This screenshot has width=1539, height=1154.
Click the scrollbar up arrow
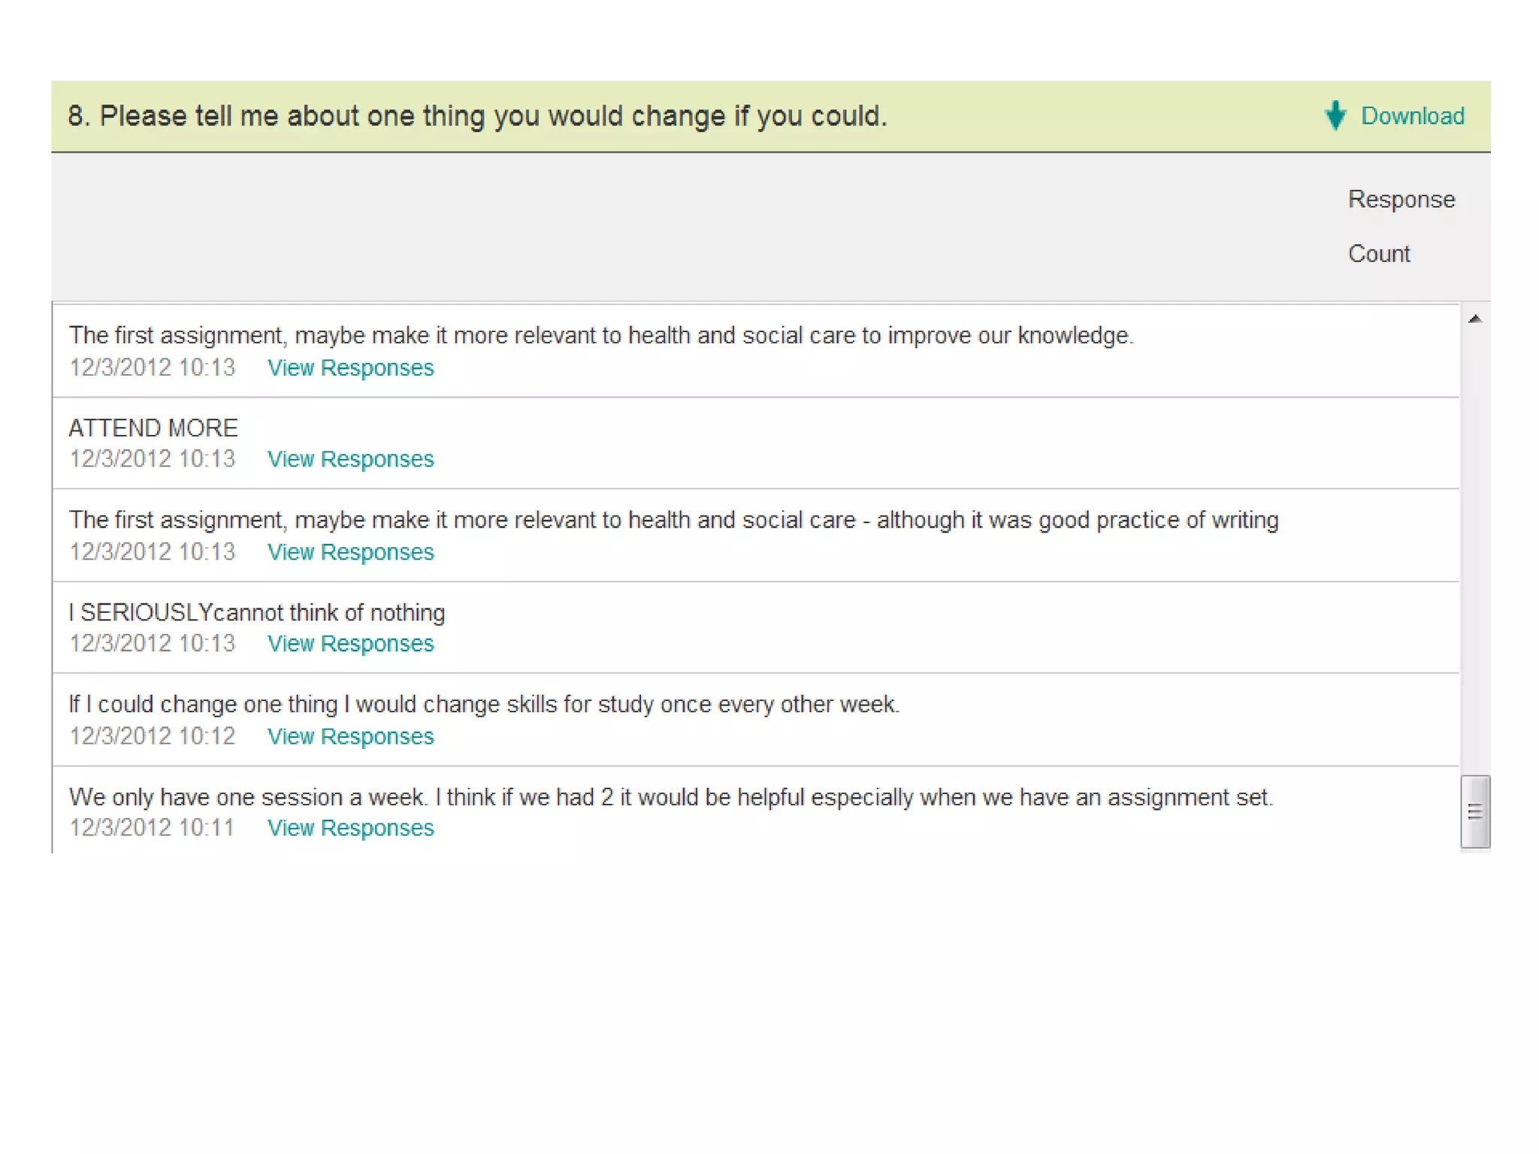coord(1474,319)
